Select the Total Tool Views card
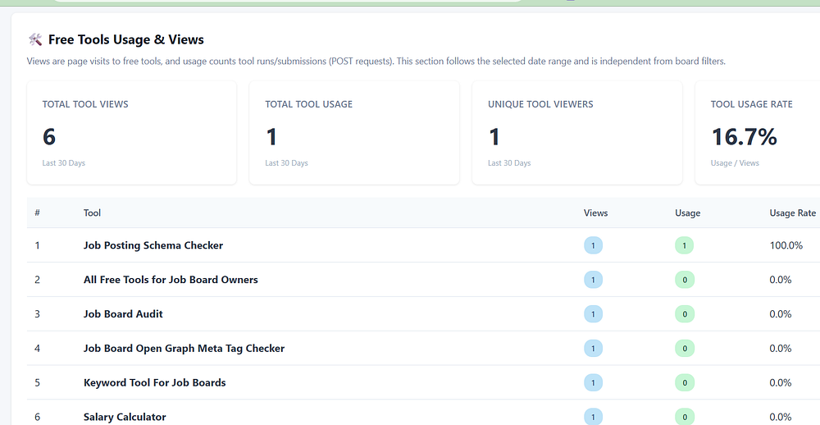The image size is (820, 425). click(132, 133)
